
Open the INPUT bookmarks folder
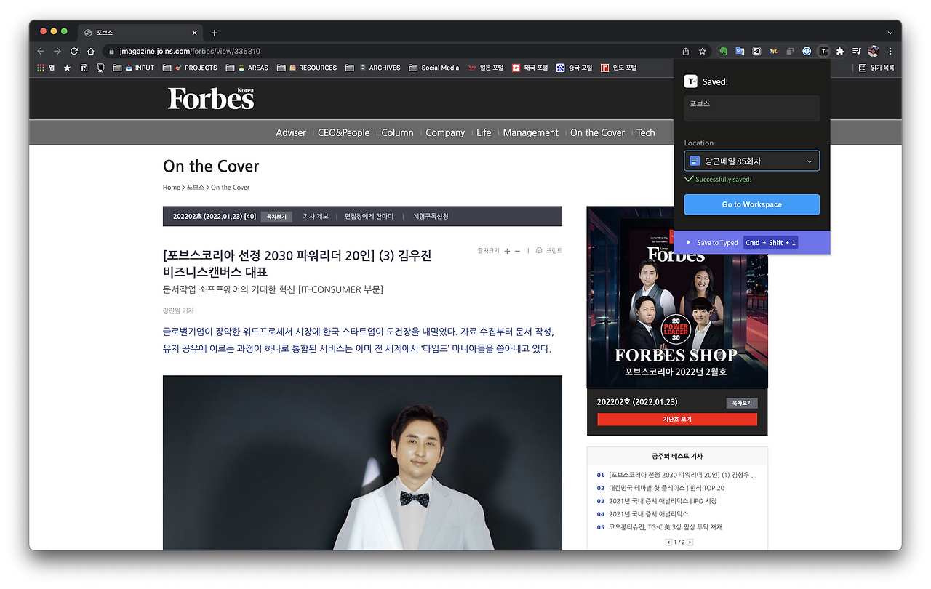(134, 68)
